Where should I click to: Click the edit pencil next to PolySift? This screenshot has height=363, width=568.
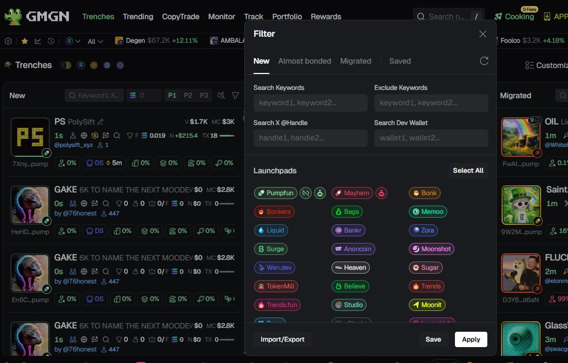pyautogui.click(x=101, y=122)
